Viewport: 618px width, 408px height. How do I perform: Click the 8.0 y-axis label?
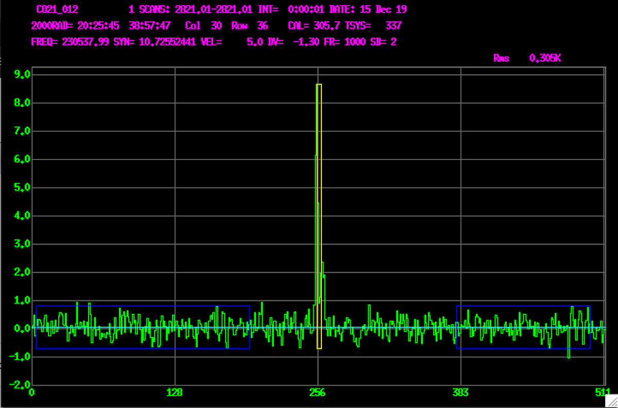pos(23,103)
